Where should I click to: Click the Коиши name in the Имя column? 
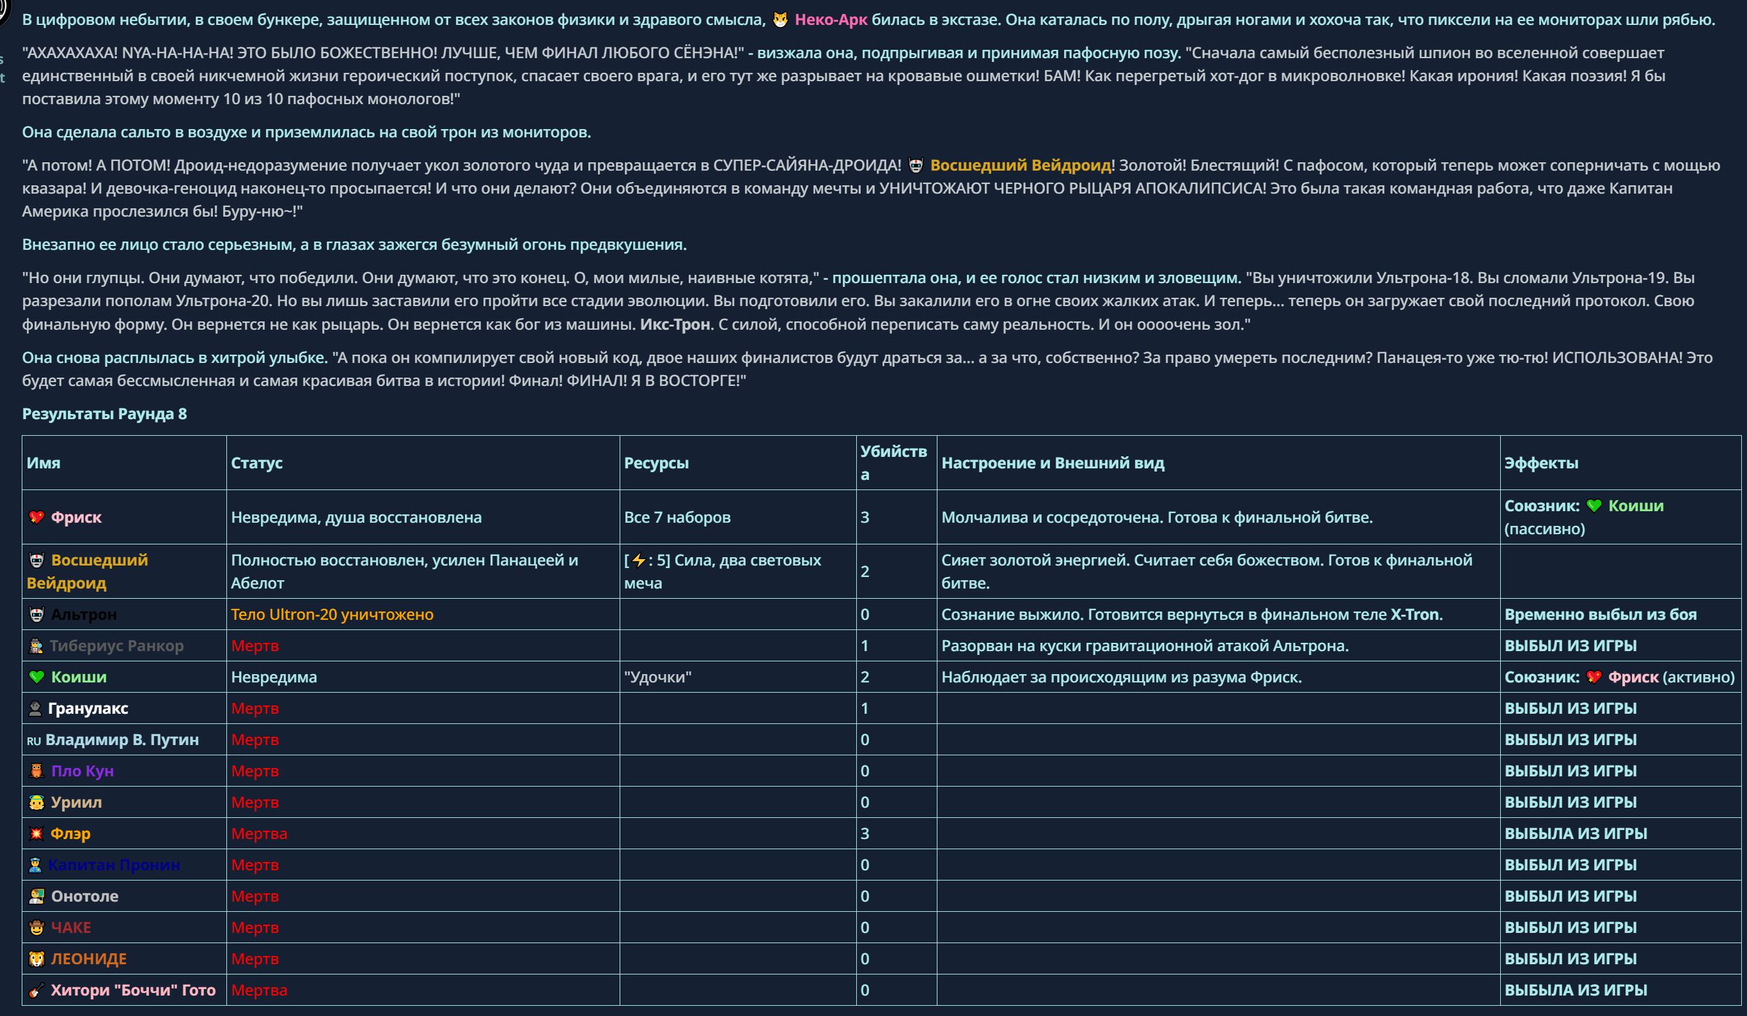(79, 677)
